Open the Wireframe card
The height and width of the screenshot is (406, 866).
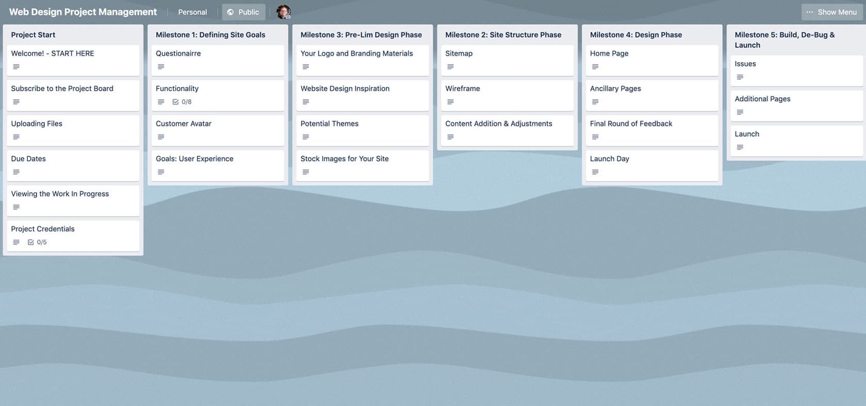click(x=507, y=95)
